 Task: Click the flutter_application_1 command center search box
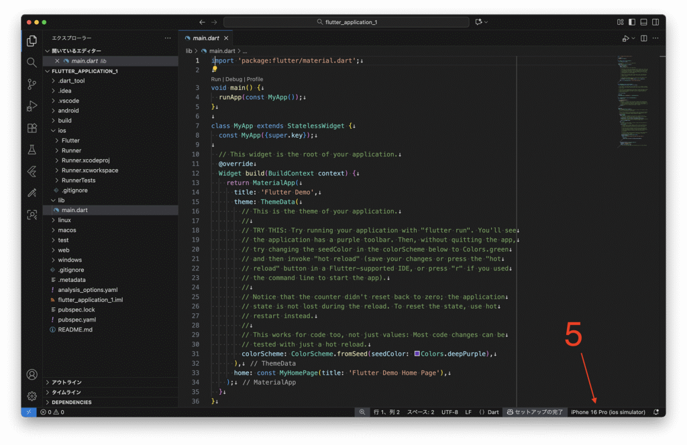tap(347, 22)
